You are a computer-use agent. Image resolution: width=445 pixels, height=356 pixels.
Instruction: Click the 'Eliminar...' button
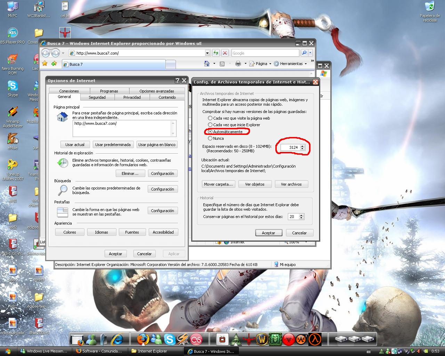(x=130, y=173)
